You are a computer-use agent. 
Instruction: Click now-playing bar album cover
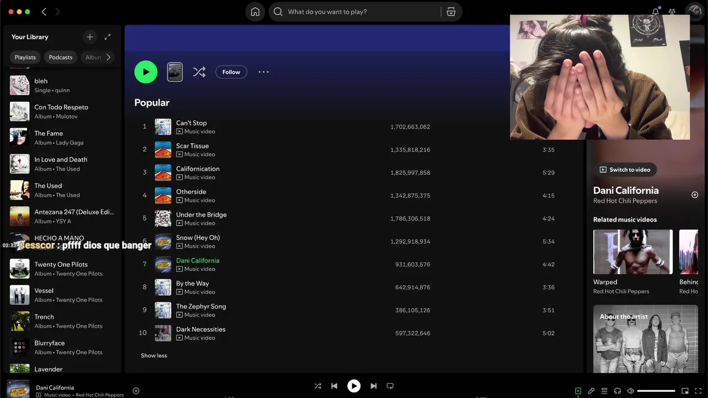(x=18, y=389)
